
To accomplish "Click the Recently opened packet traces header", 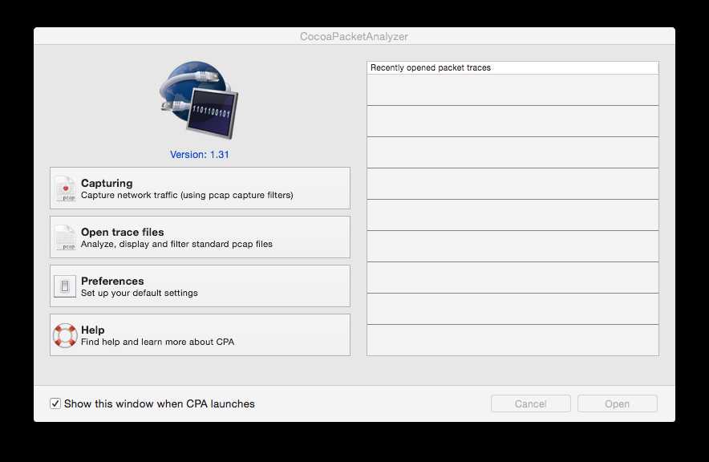I will (x=513, y=68).
